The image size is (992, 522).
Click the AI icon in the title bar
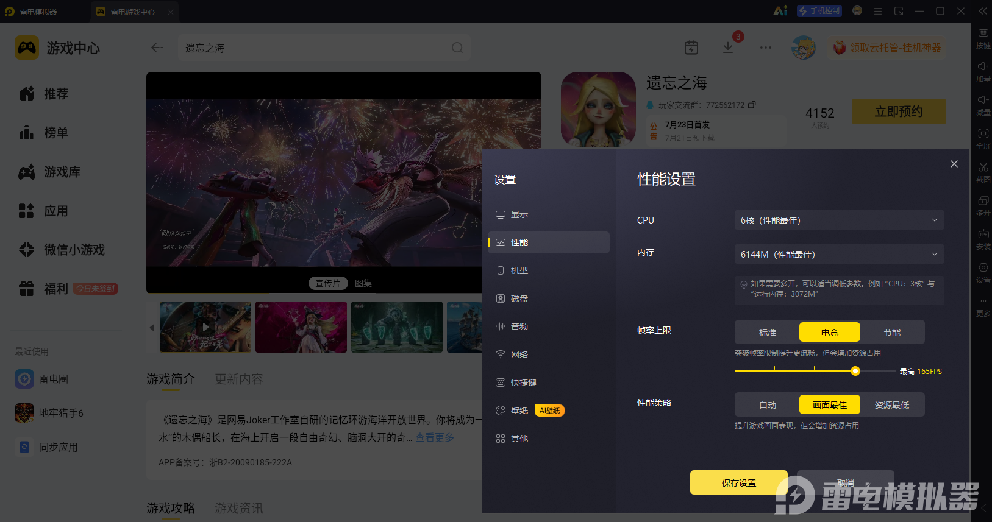(x=780, y=11)
